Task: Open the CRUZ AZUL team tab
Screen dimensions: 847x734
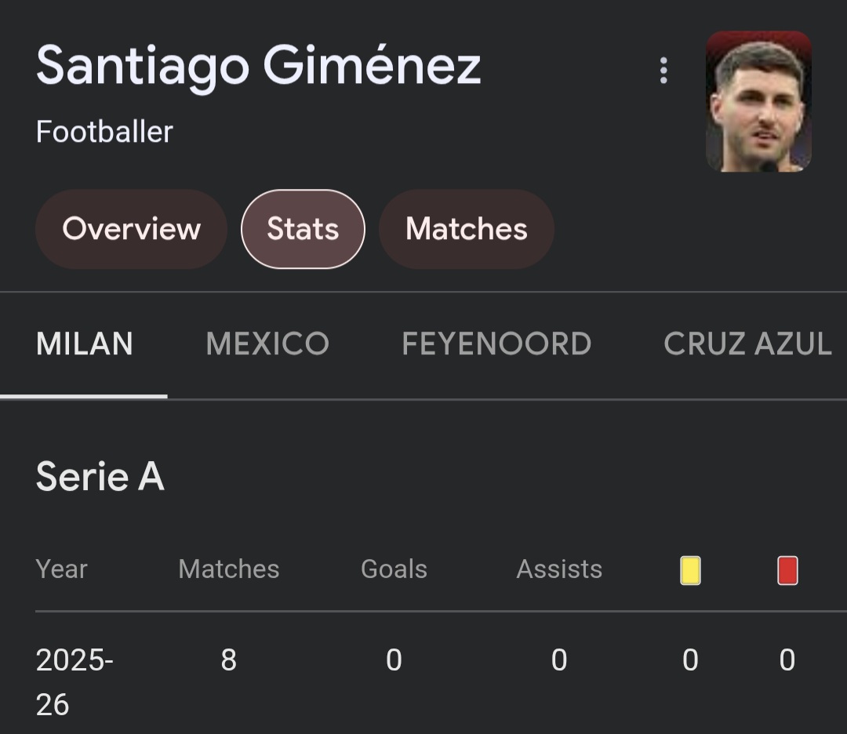Action: point(747,344)
